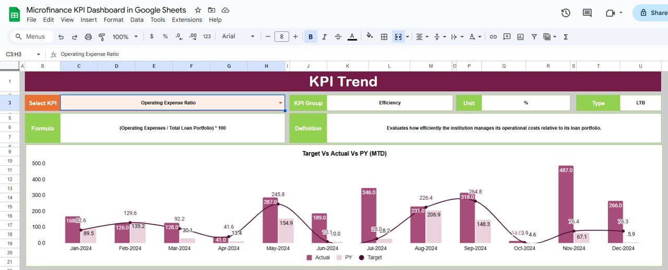Open the name box dropdown arrow
Image resolution: width=668 pixels, height=270 pixels.
coord(38,54)
